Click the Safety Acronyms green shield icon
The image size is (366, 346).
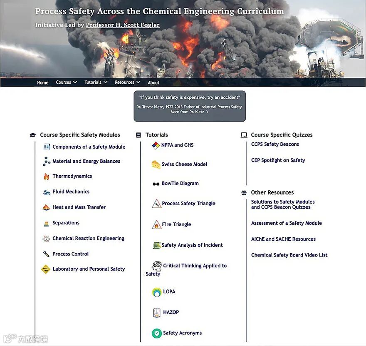[157, 333]
